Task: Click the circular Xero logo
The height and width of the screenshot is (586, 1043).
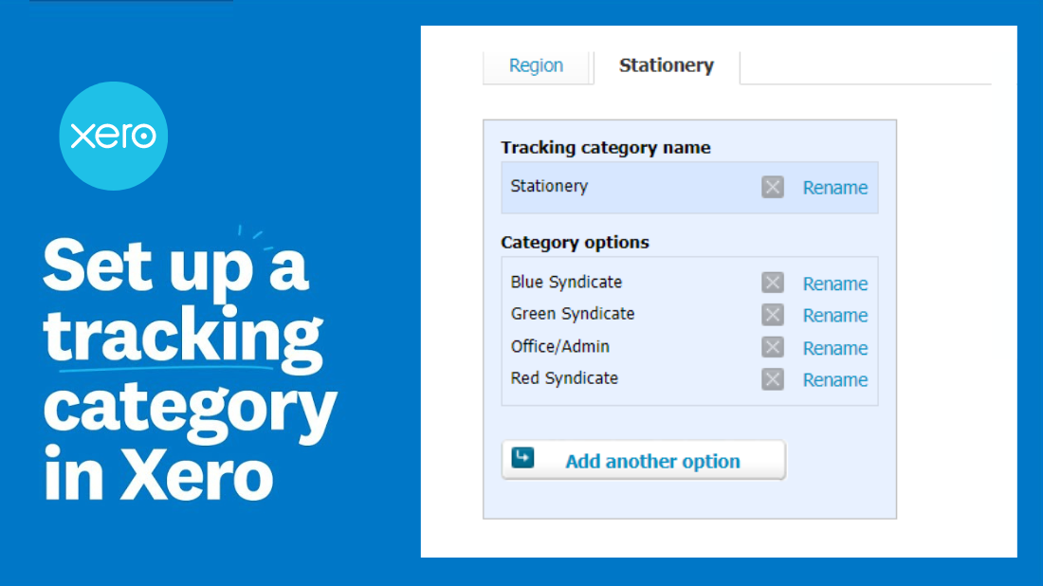Action: pos(113,136)
